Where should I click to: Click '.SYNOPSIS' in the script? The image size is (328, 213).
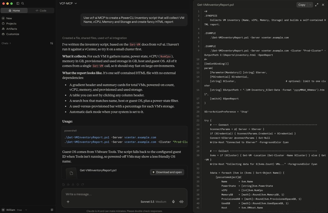211,16
